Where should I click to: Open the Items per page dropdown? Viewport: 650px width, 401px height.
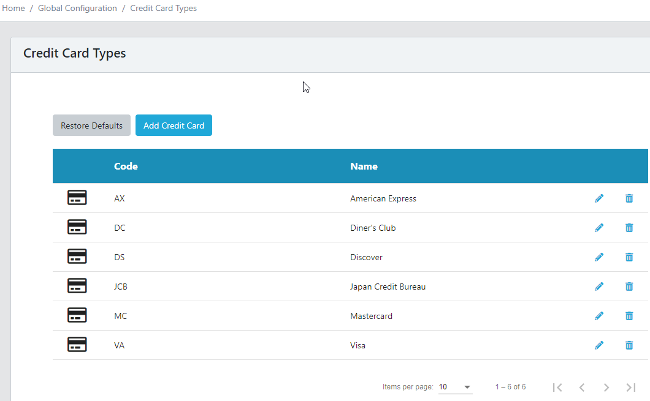coord(455,387)
